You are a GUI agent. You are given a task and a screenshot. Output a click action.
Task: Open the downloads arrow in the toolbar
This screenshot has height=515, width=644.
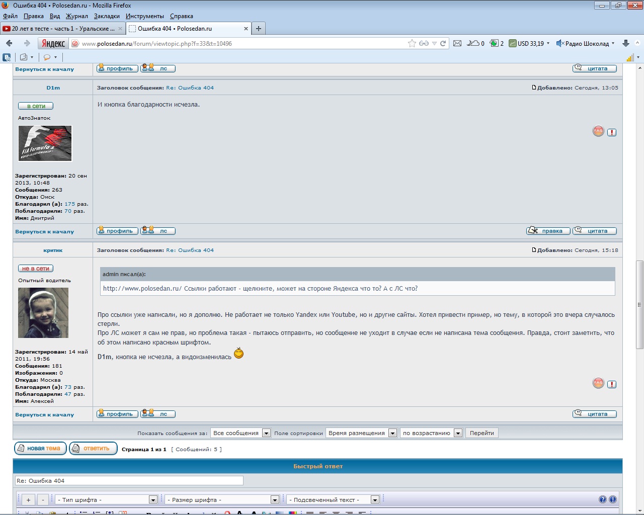pos(626,43)
